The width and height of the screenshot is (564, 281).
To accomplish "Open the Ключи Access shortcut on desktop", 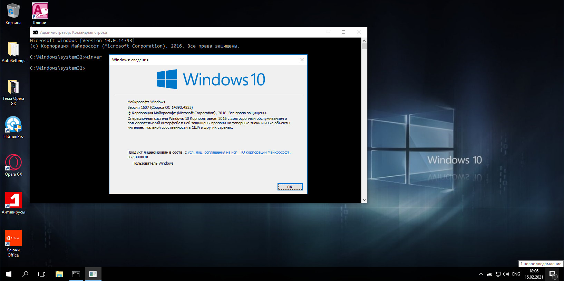I will click(40, 11).
